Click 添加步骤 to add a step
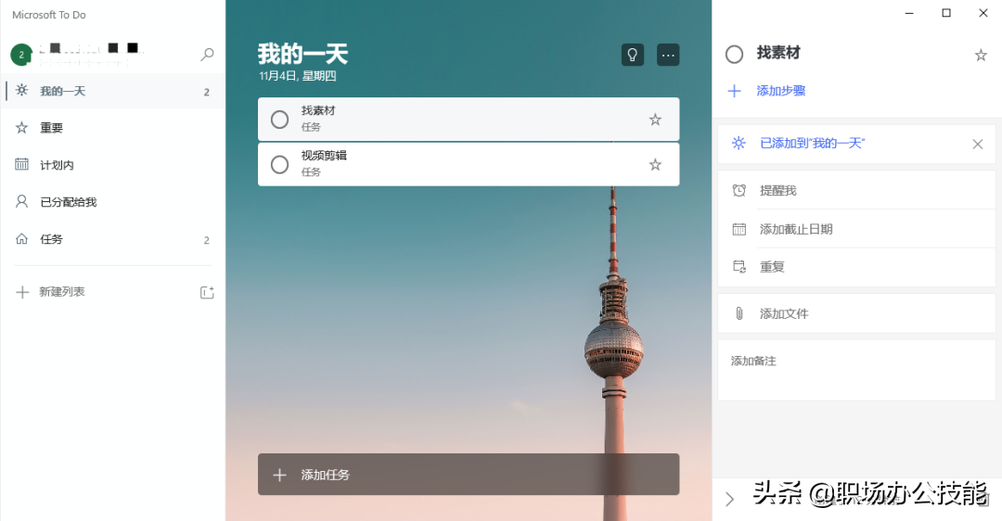1002x521 pixels. pyautogui.click(x=781, y=91)
